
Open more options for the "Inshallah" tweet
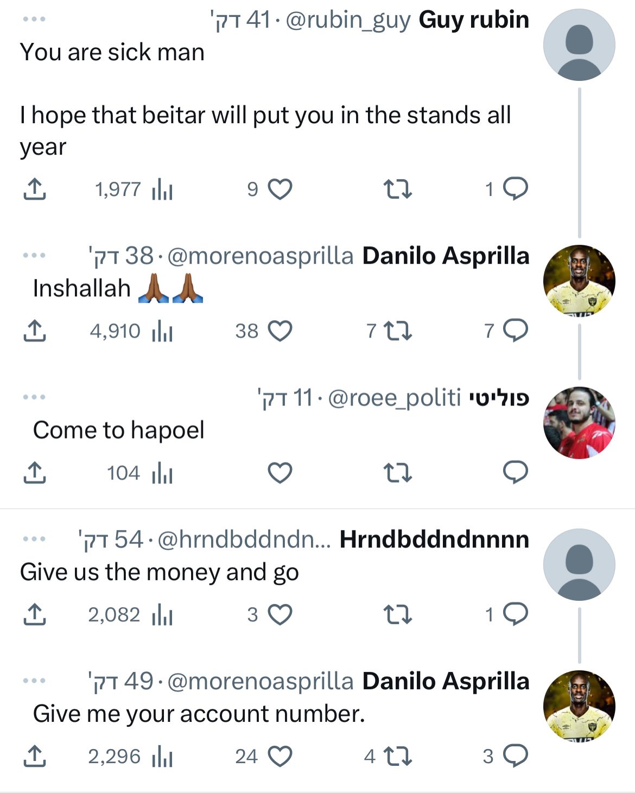click(x=34, y=255)
